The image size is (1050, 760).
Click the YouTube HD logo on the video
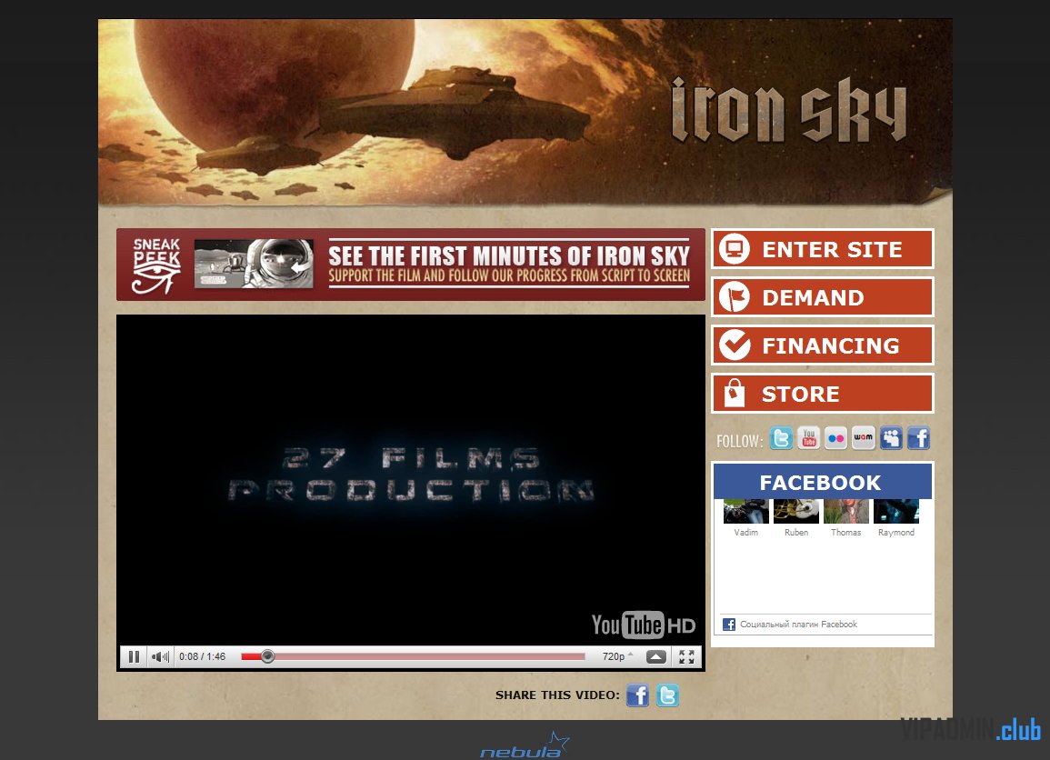(644, 625)
